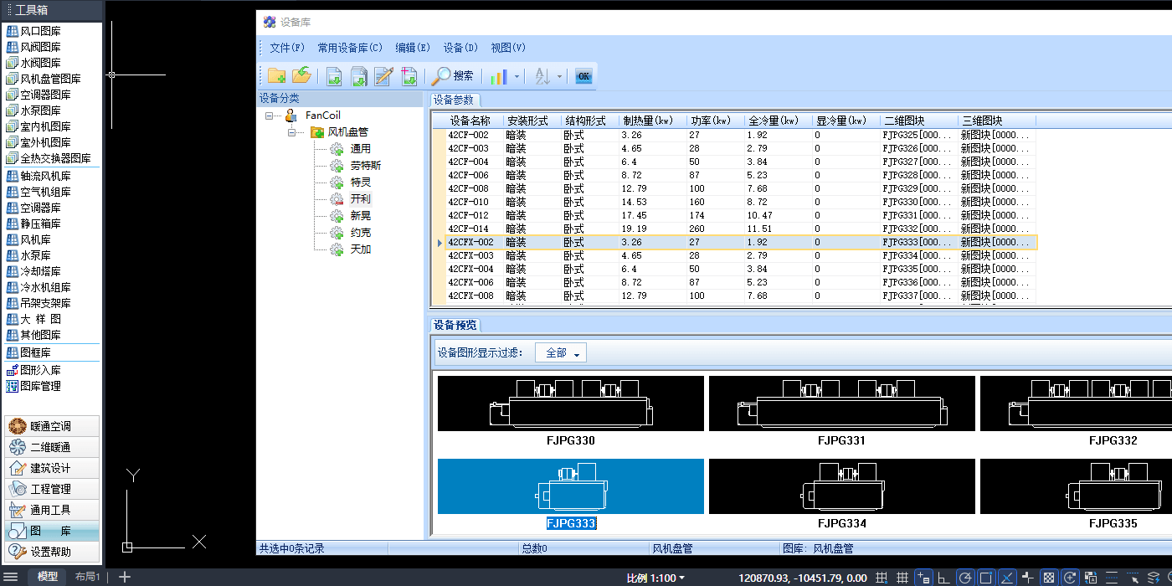Select the 42CFX-004 table row

click(734, 269)
